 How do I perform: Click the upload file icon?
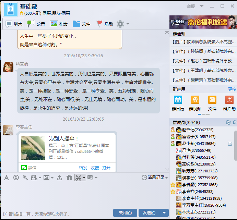[60, 178]
